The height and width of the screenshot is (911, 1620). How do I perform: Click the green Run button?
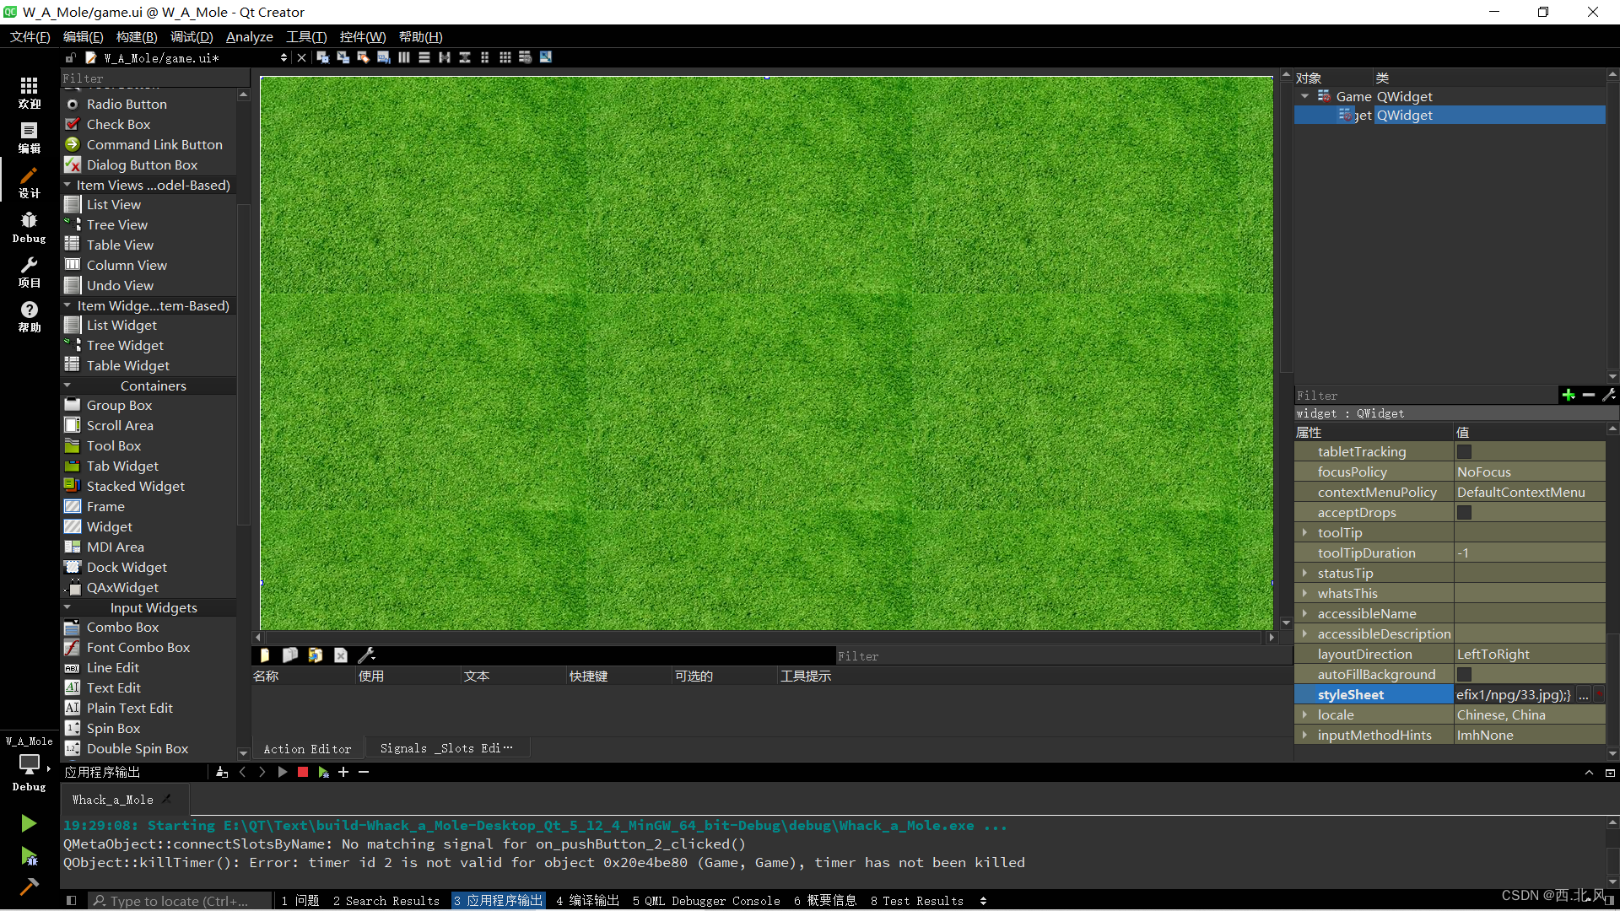29,823
